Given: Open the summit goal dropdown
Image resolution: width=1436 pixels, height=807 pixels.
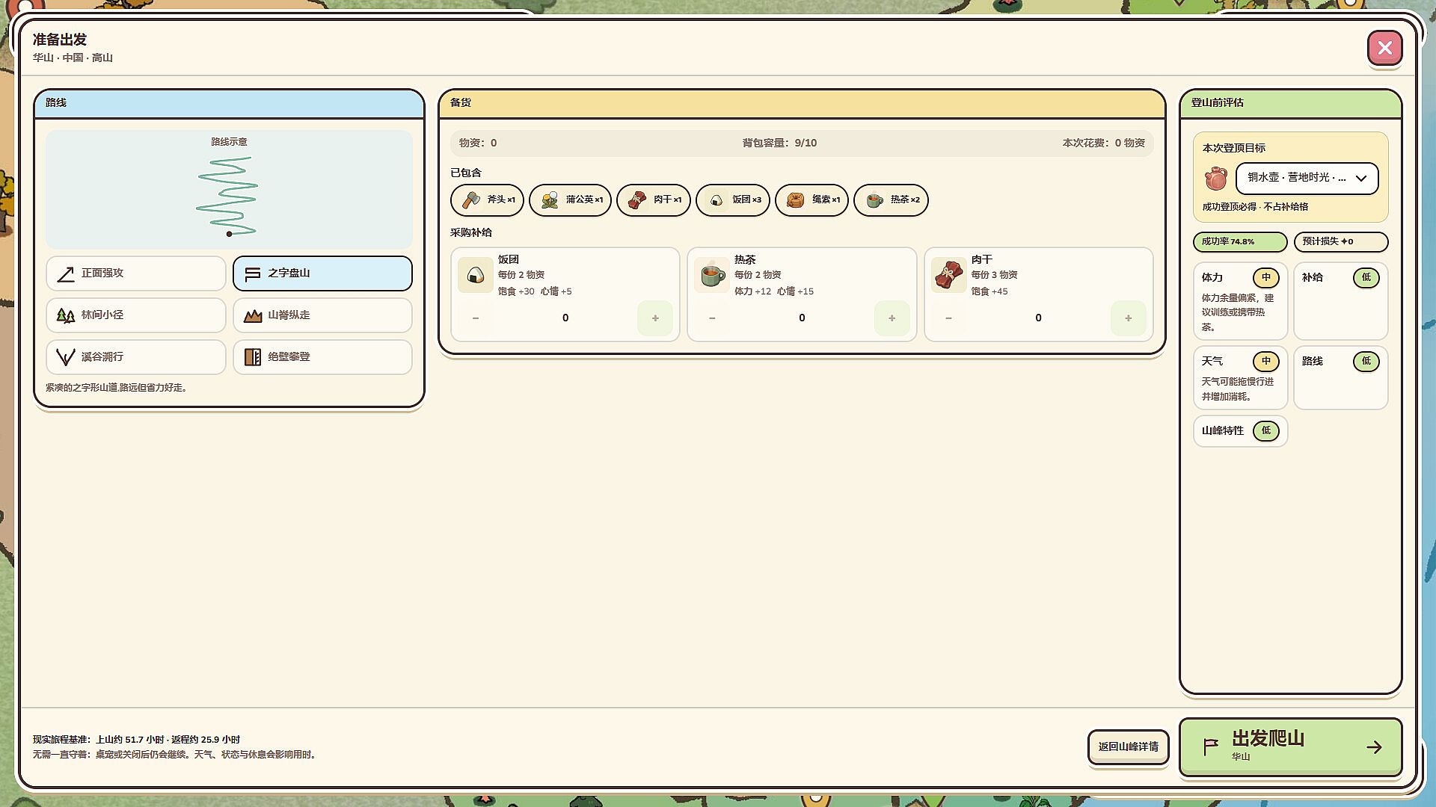Looking at the screenshot, I should pyautogui.click(x=1307, y=179).
